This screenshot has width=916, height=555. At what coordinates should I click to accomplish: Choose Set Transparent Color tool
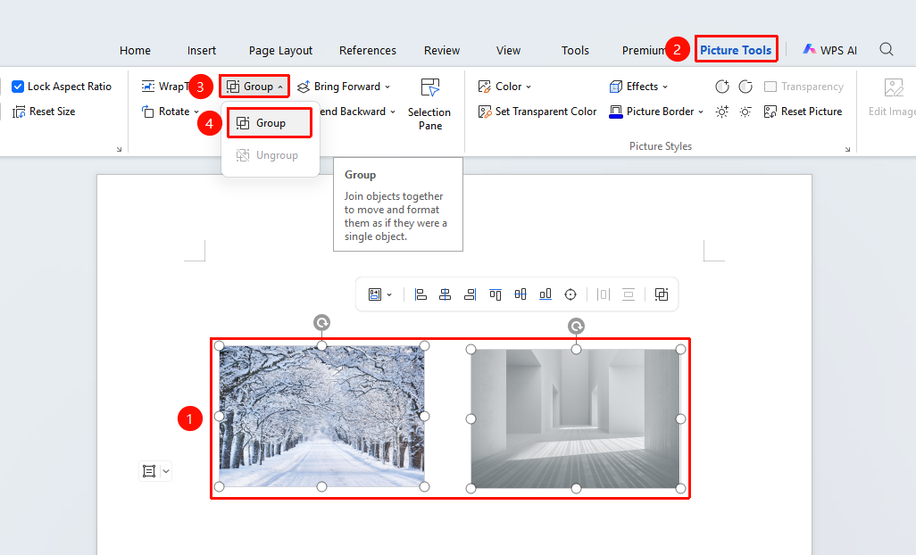(x=537, y=112)
